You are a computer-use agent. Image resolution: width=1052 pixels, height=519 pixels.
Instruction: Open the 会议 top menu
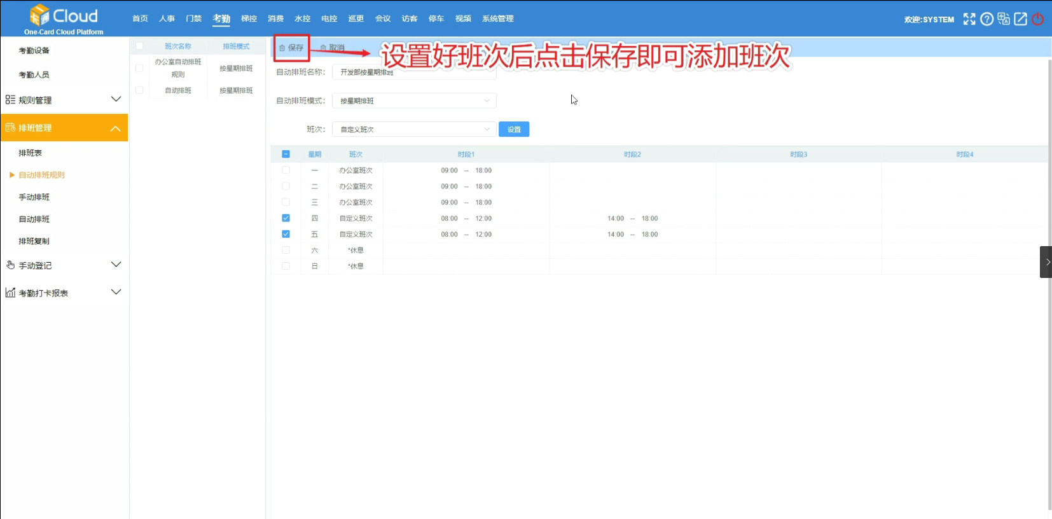pyautogui.click(x=382, y=18)
